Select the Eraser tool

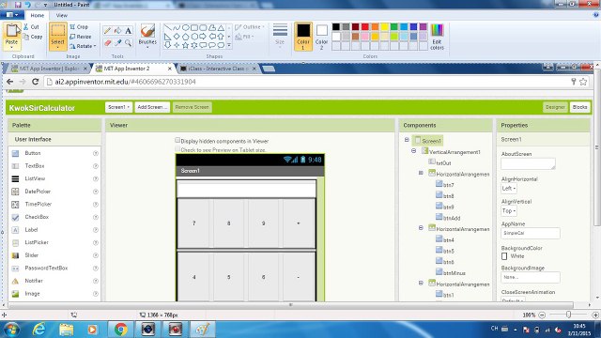pyautogui.click(x=108, y=43)
